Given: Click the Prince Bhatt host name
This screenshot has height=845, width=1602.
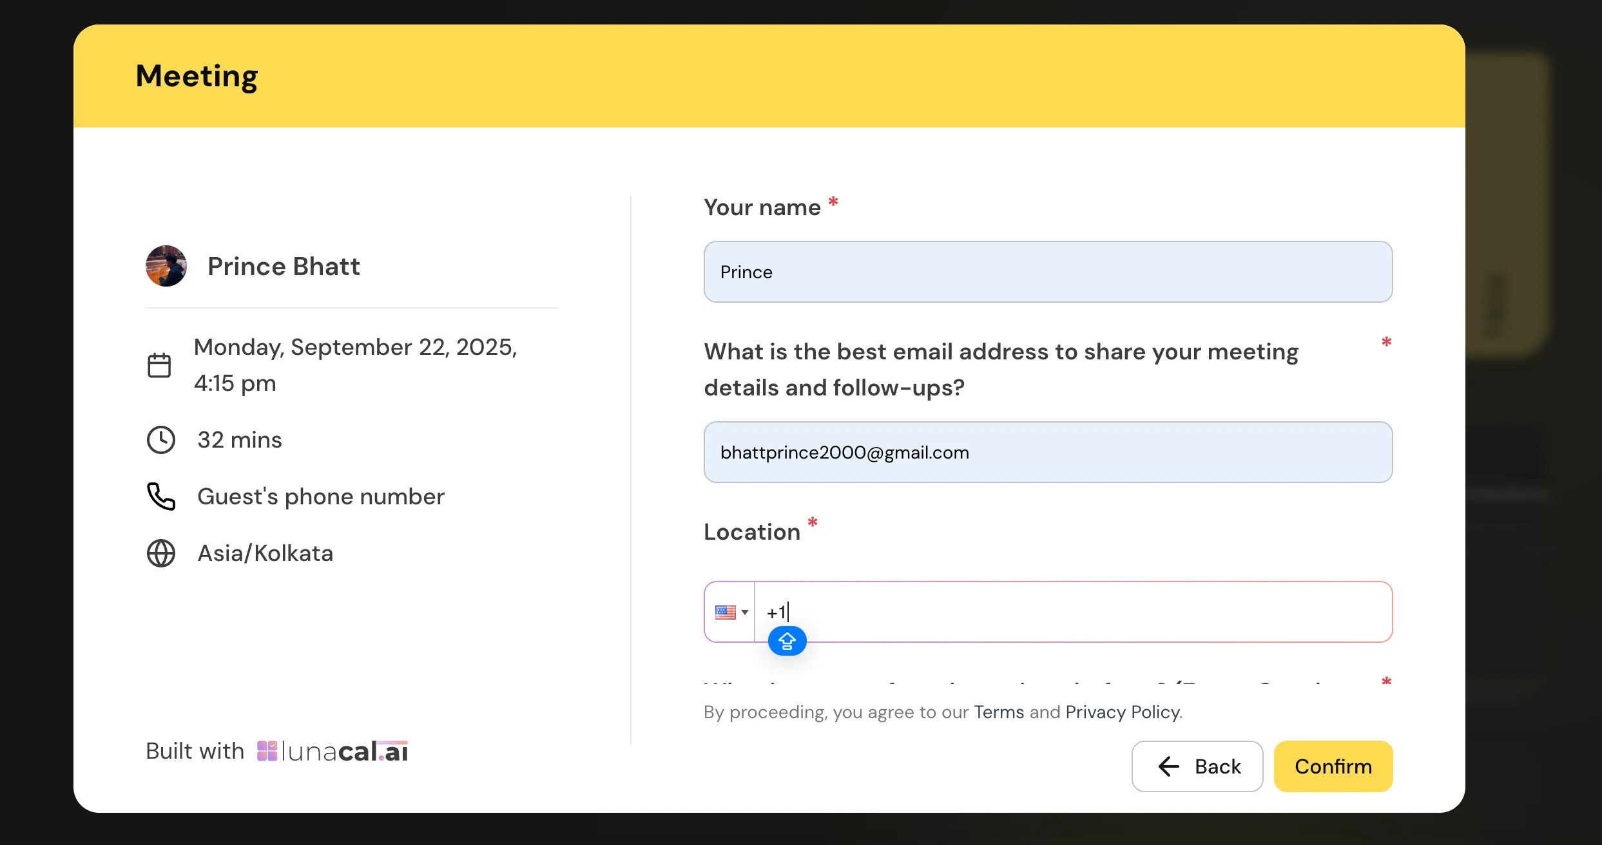Looking at the screenshot, I should point(284,266).
